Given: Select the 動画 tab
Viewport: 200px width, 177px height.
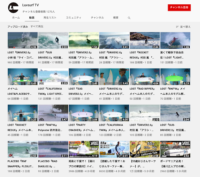Looking at the screenshot, I should [x=32, y=18].
